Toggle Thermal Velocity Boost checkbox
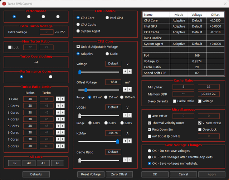This screenshot has width=229, height=180. point(150,123)
